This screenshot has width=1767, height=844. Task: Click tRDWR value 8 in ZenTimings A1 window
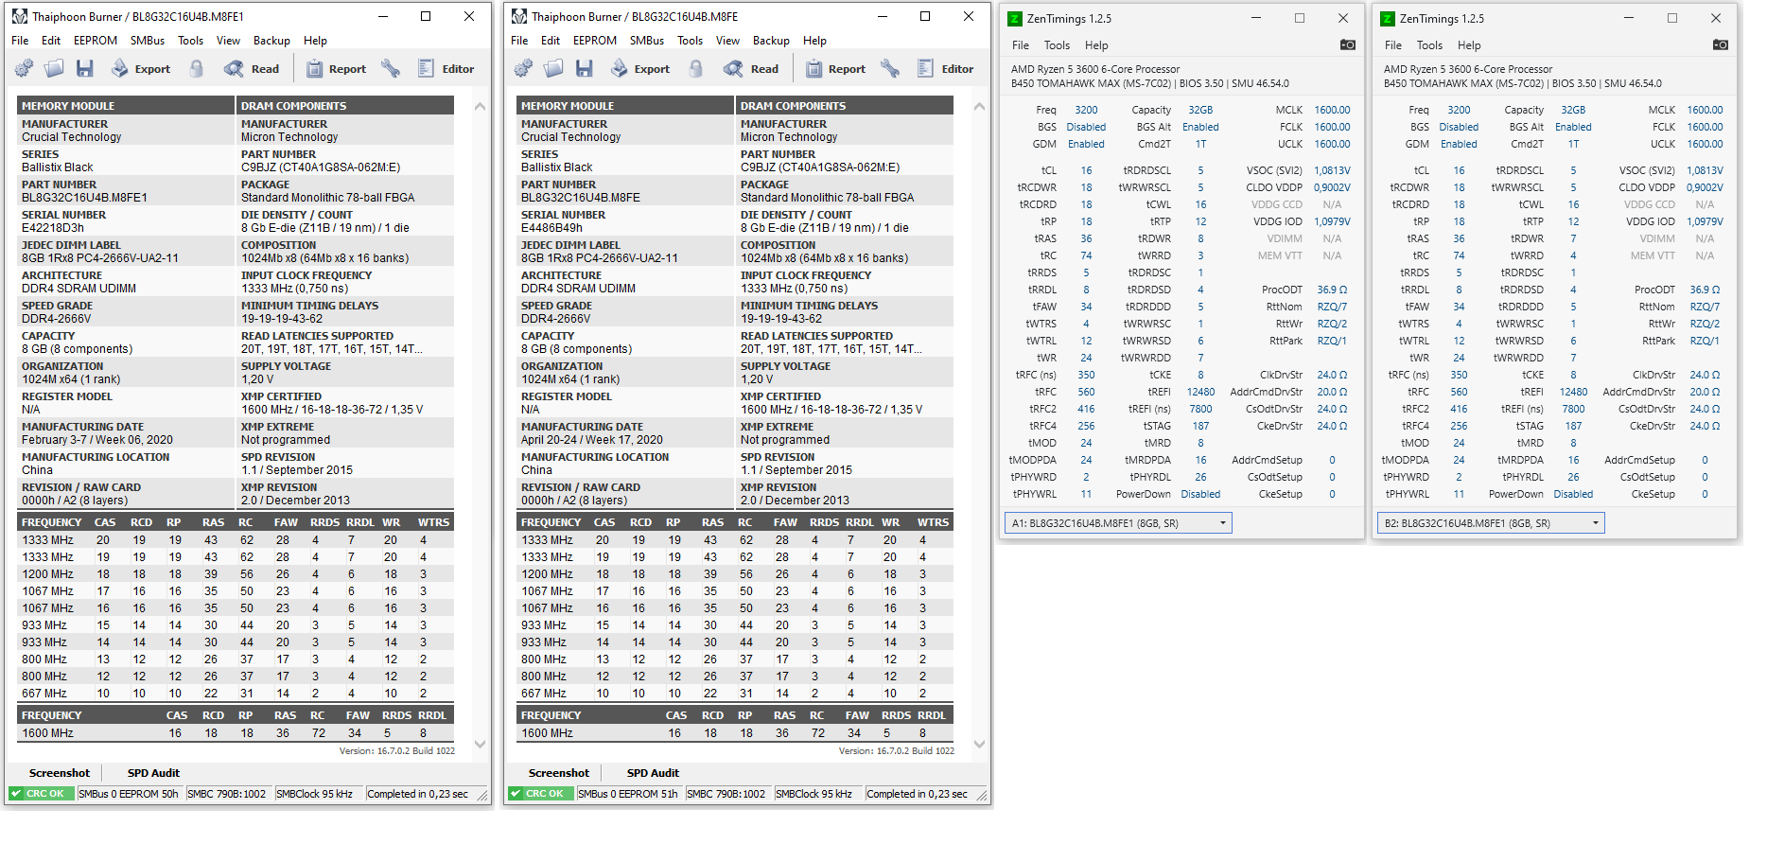[x=1200, y=238]
